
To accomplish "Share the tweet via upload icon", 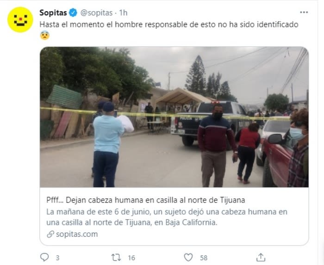I will (x=261, y=257).
